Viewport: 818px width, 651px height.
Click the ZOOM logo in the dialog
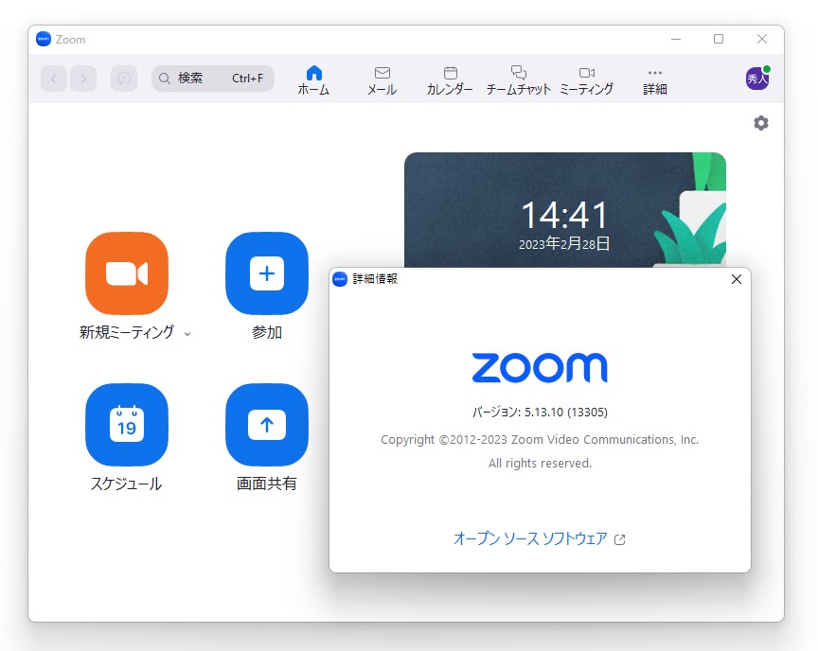pos(540,367)
